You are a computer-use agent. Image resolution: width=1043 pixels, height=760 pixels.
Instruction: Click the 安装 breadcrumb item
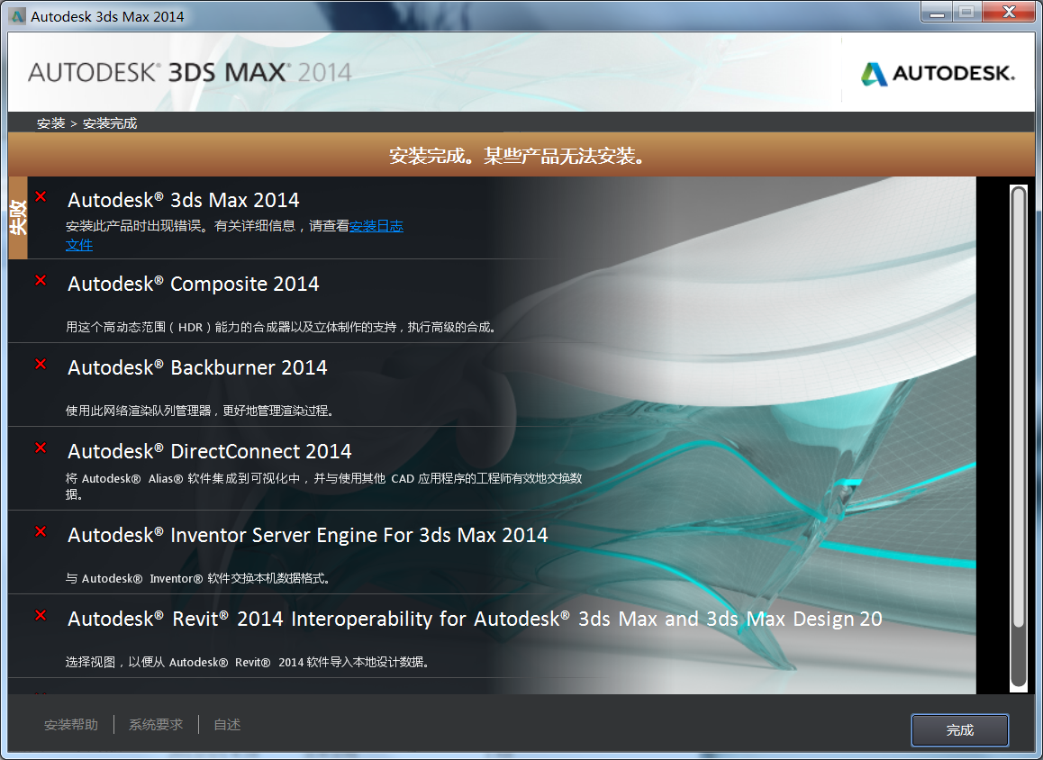[51, 123]
